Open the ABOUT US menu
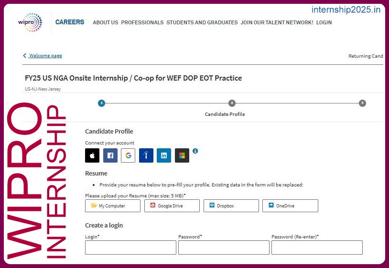This screenshot has width=389, height=268. click(106, 22)
